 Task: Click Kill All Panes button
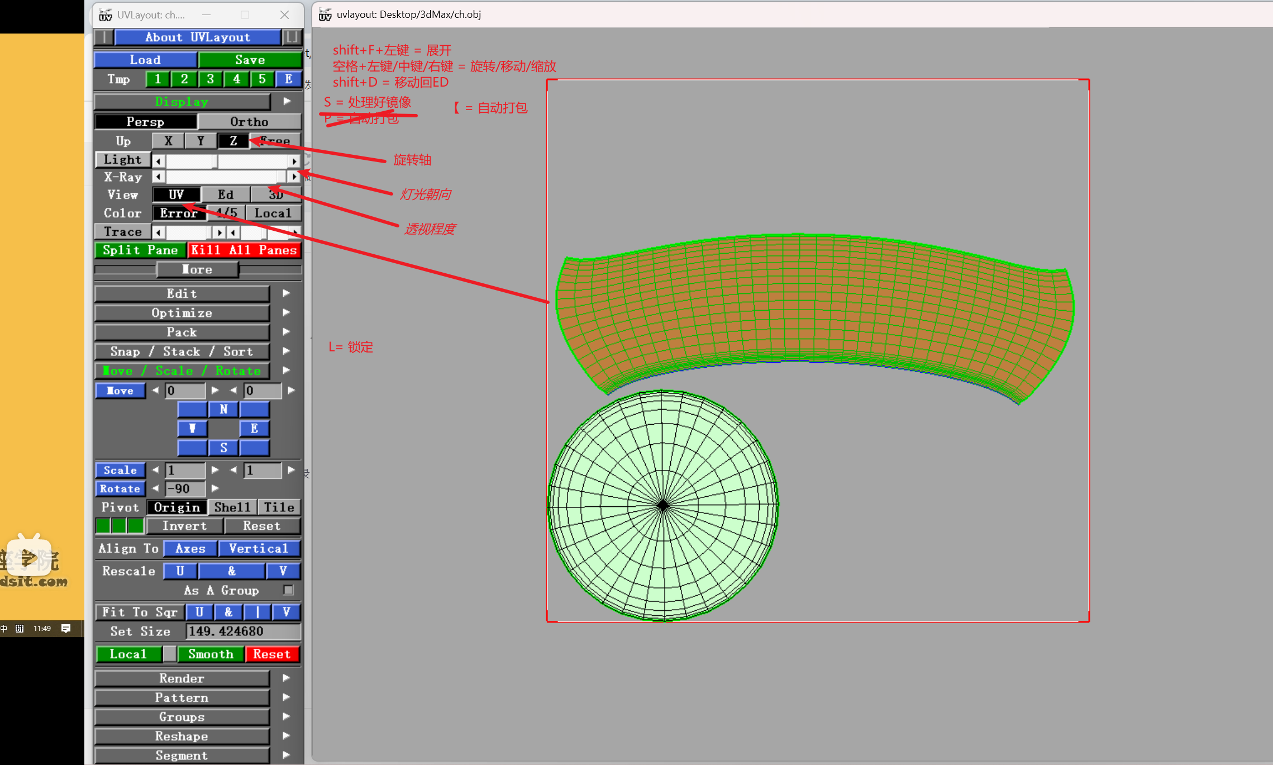[x=244, y=250]
